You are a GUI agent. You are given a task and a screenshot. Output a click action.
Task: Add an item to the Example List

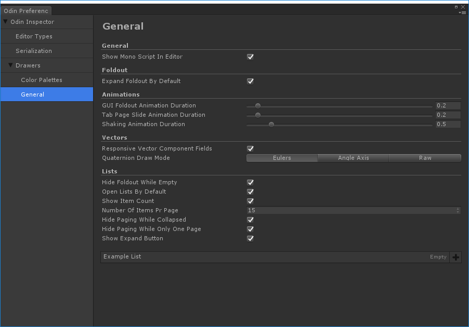455,257
